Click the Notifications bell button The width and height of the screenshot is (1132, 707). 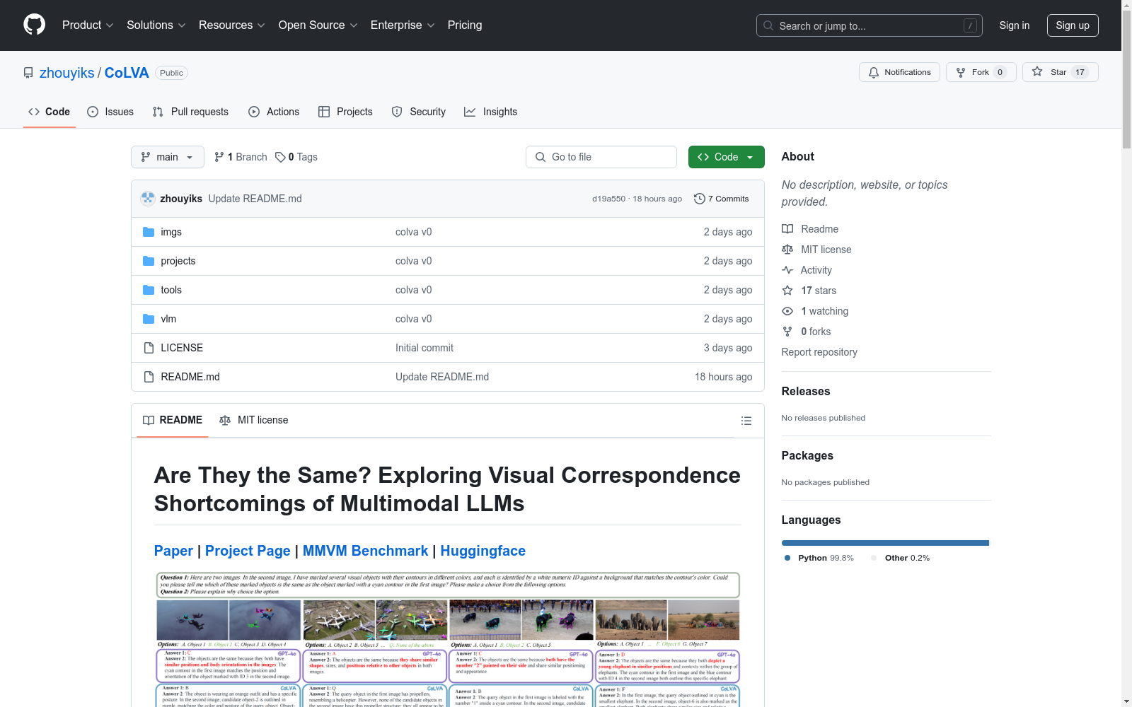899,72
